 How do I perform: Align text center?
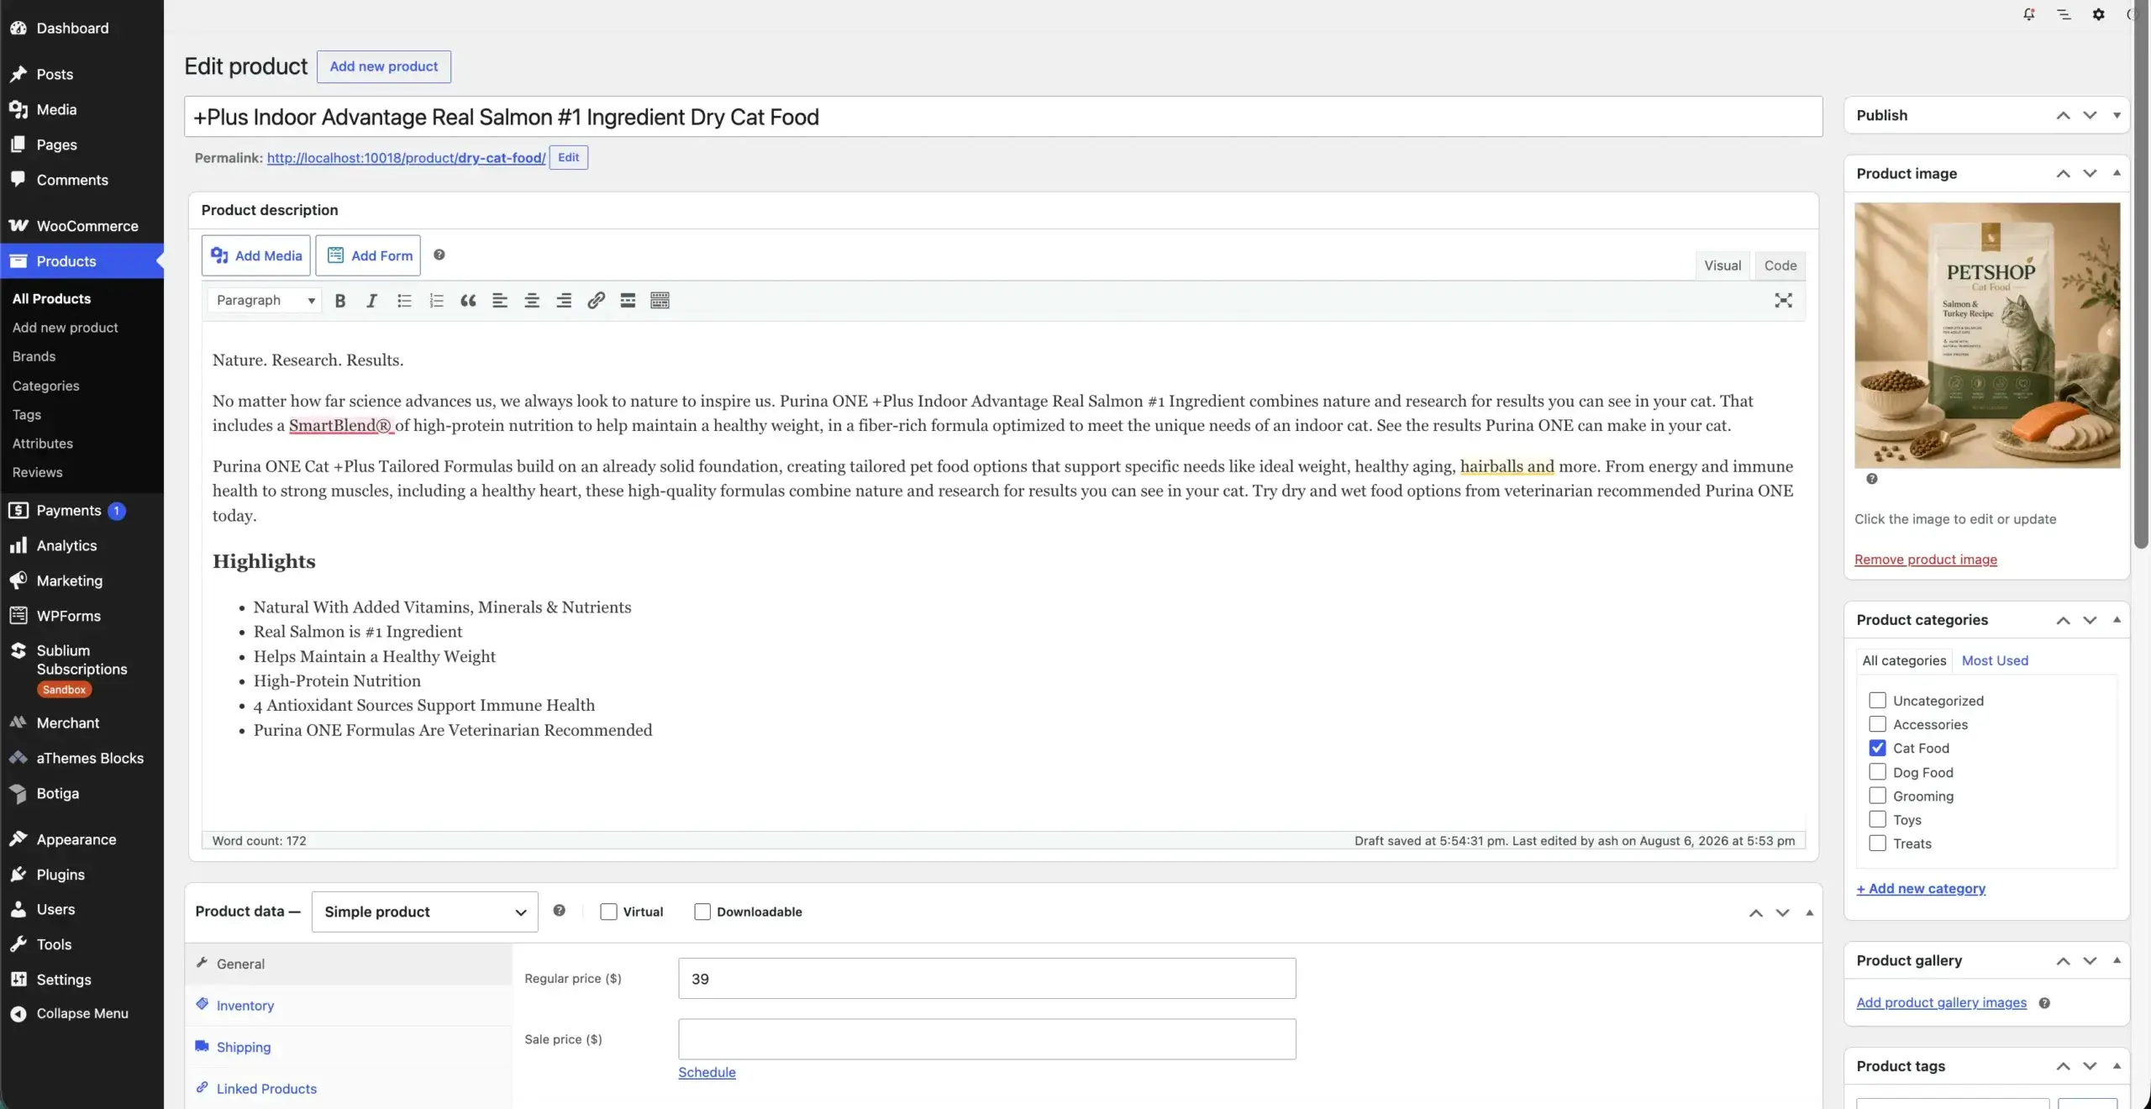pos(532,301)
